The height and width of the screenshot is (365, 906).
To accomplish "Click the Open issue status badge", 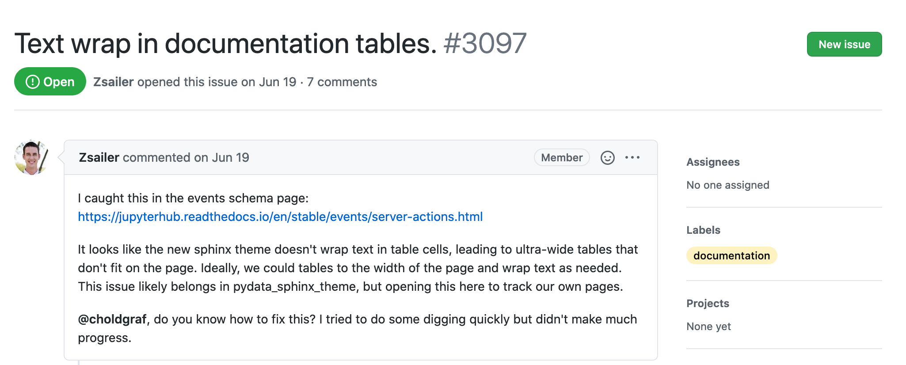I will point(49,81).
